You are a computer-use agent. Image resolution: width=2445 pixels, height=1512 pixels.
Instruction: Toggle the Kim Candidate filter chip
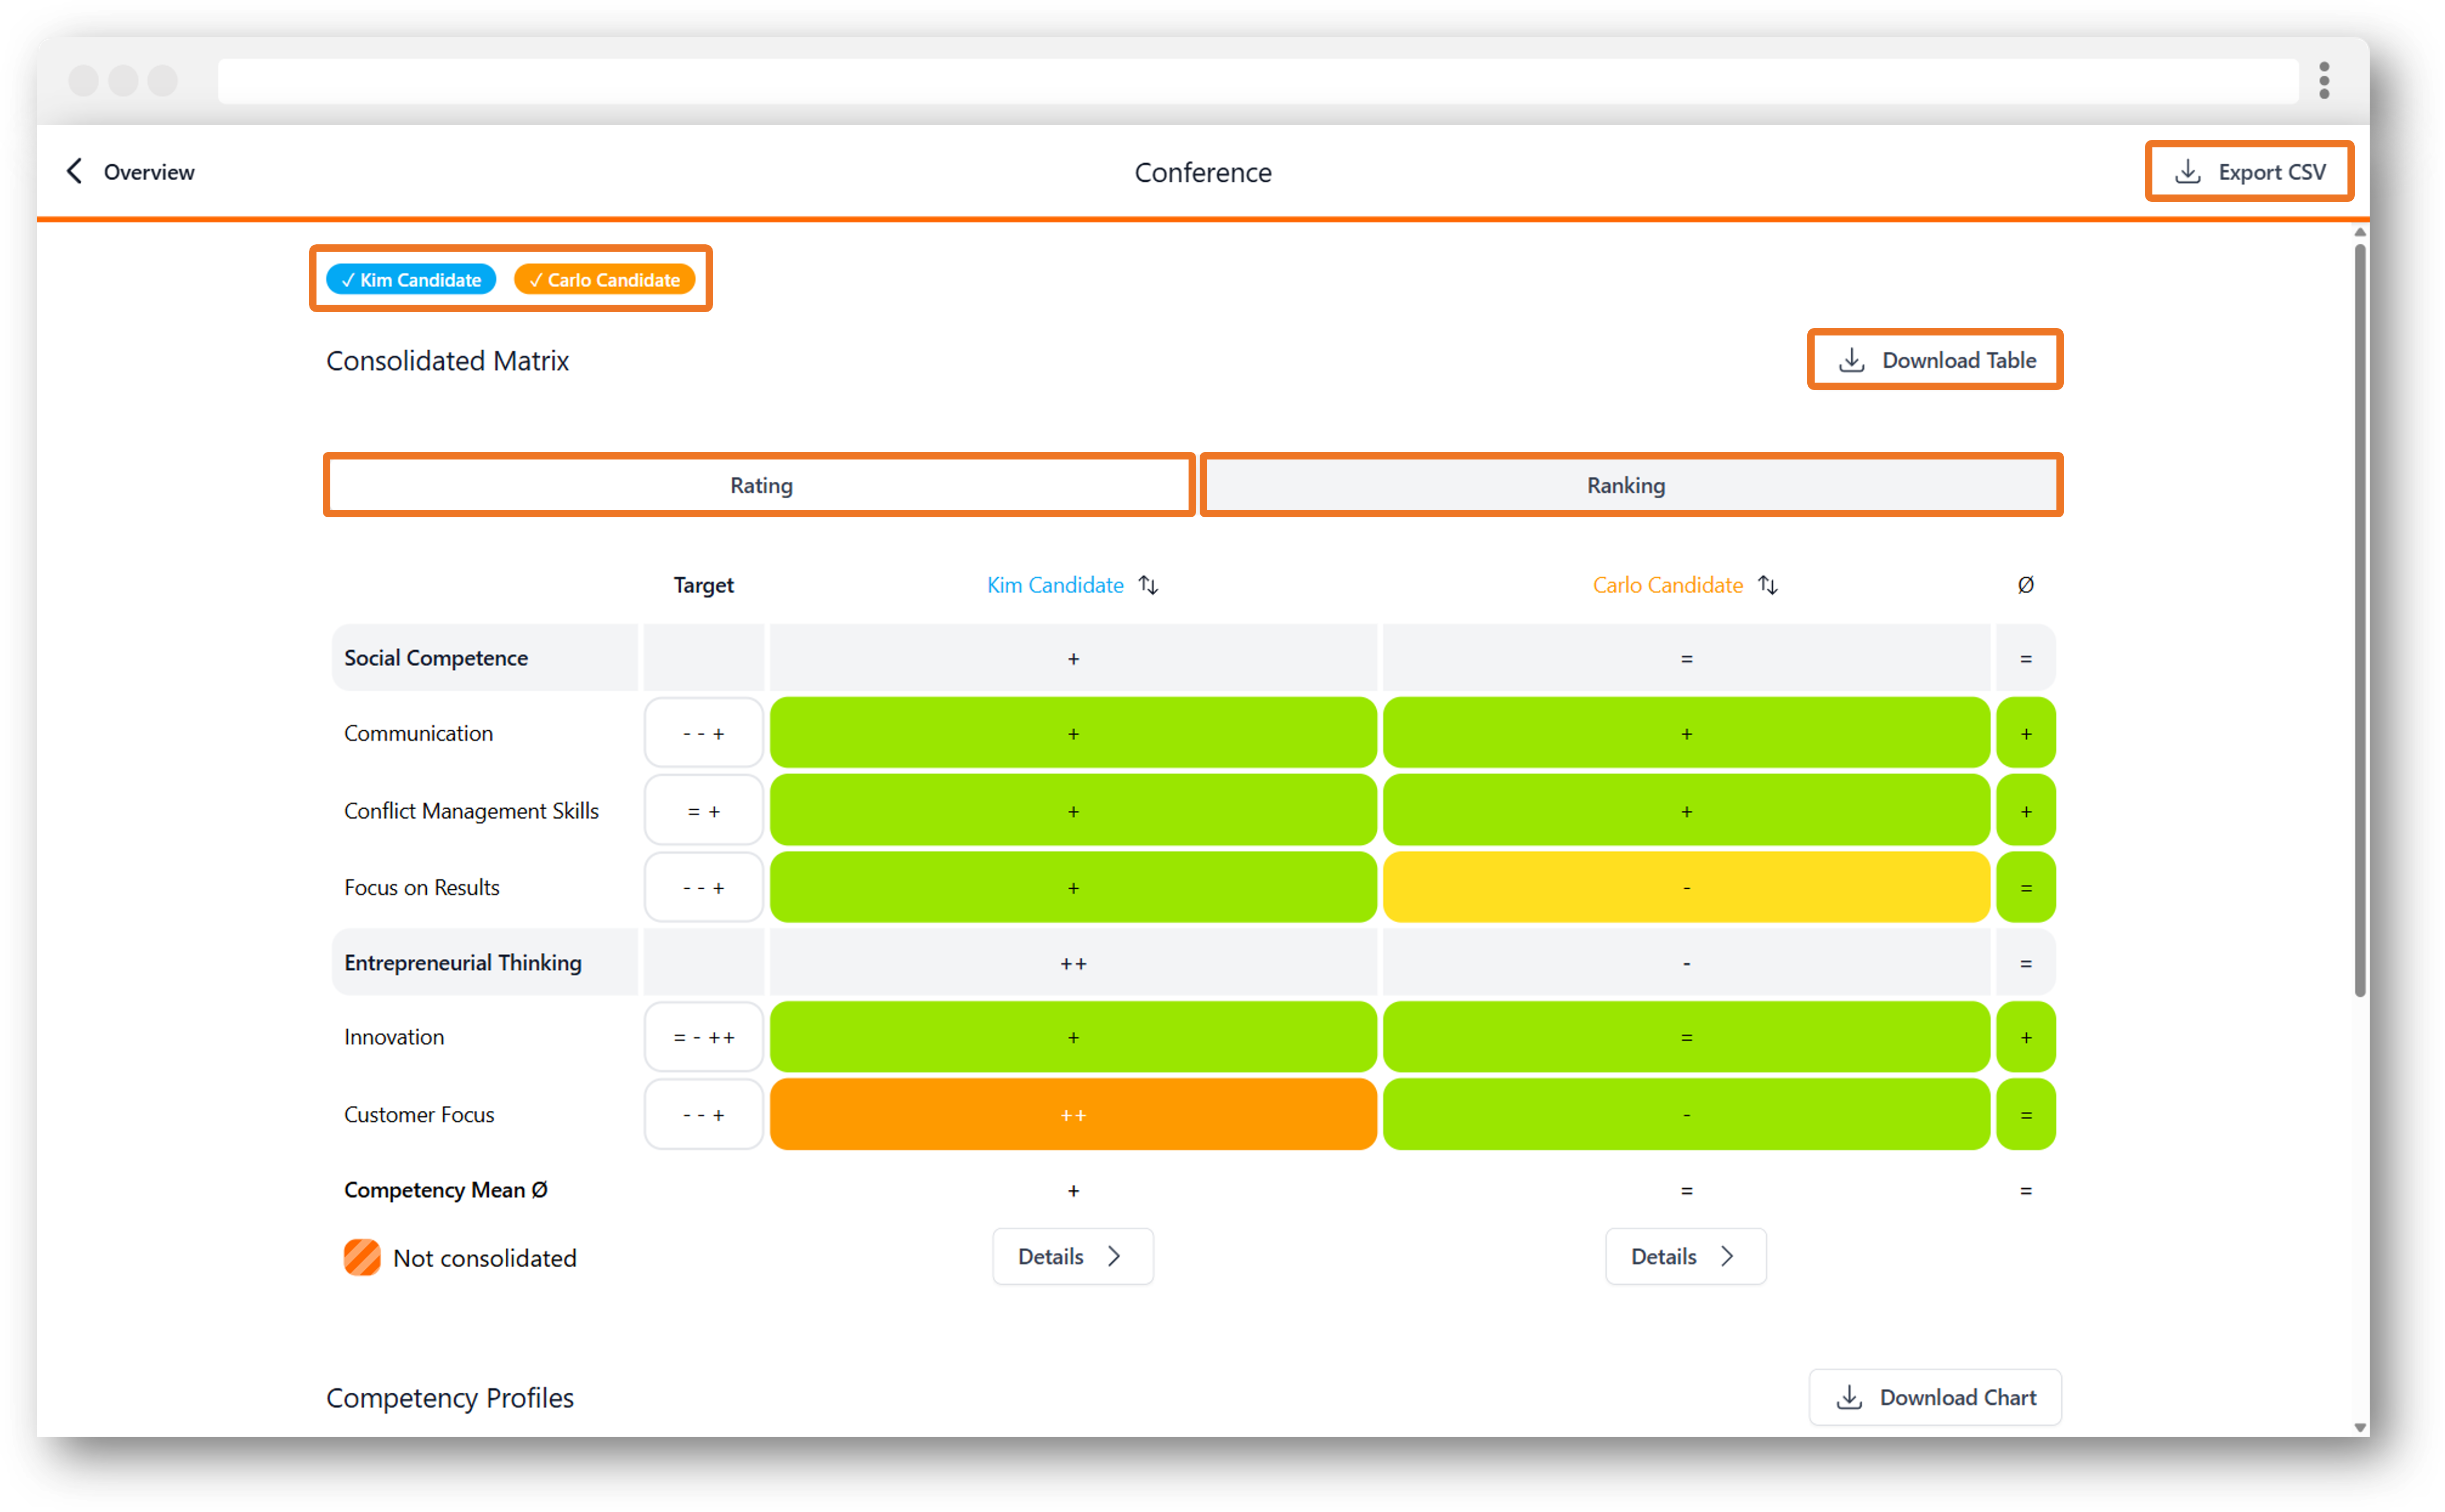point(411,280)
